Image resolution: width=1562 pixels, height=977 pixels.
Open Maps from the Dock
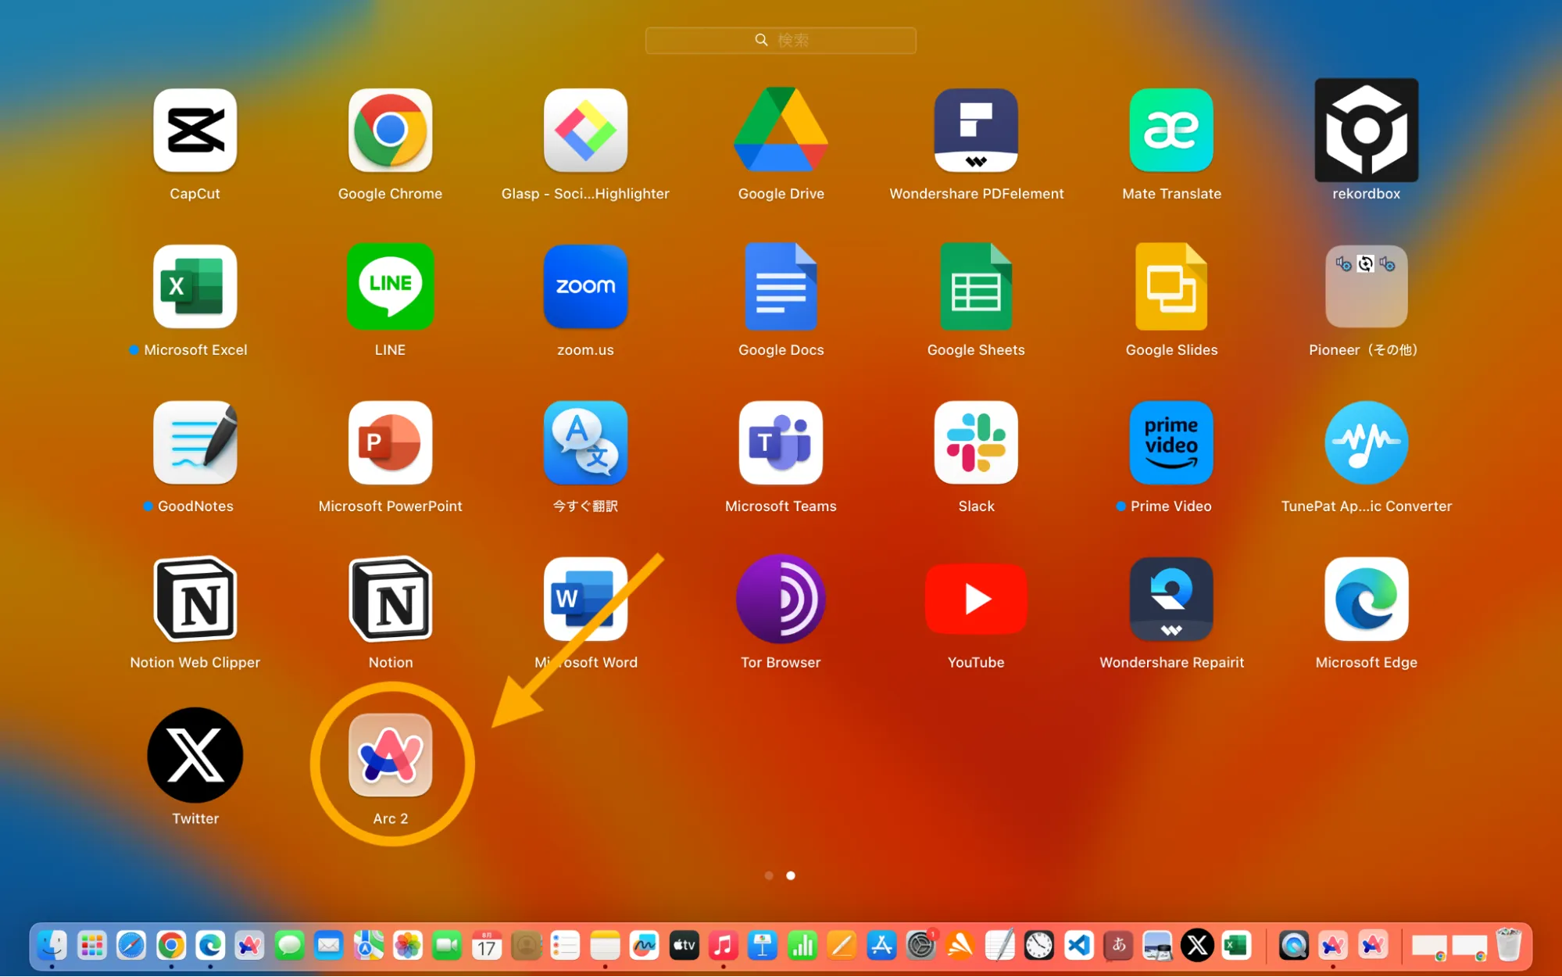coord(368,946)
